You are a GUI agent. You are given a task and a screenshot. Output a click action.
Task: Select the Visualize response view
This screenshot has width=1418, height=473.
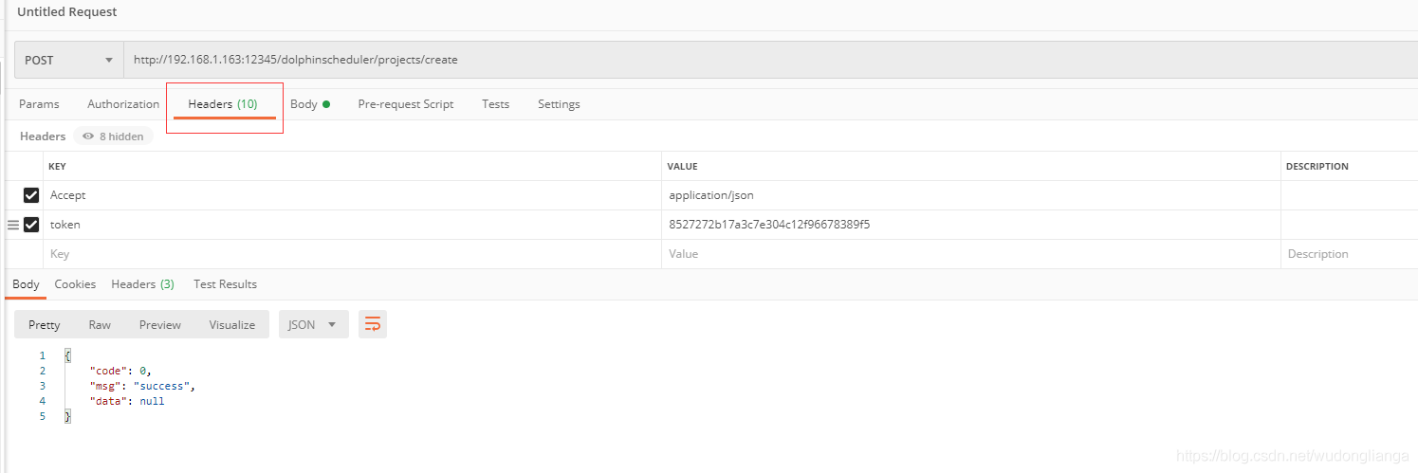[x=231, y=324]
